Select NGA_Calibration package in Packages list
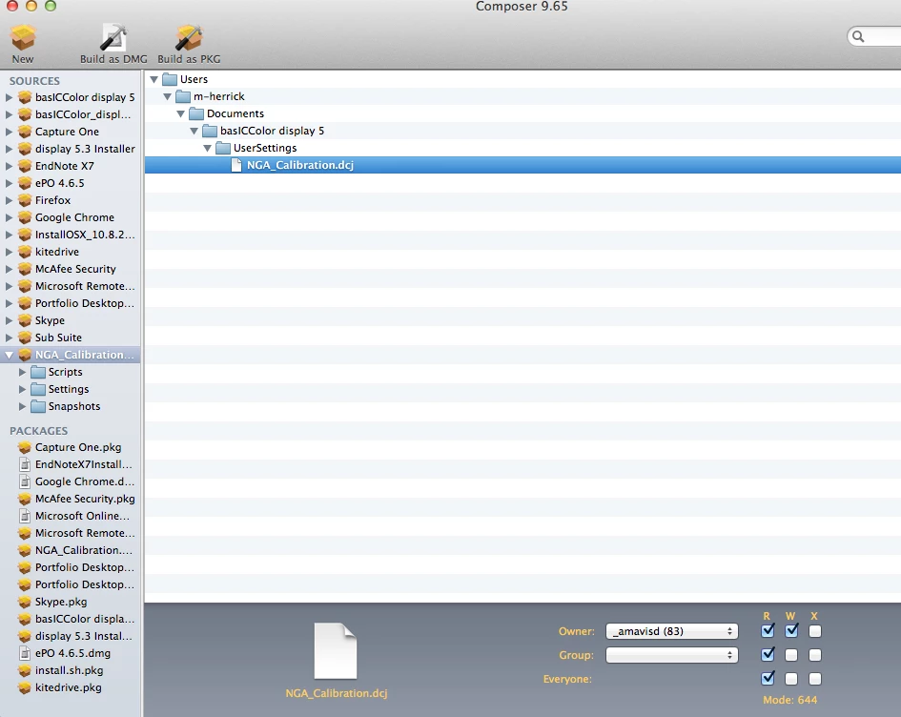901x717 pixels. click(84, 550)
